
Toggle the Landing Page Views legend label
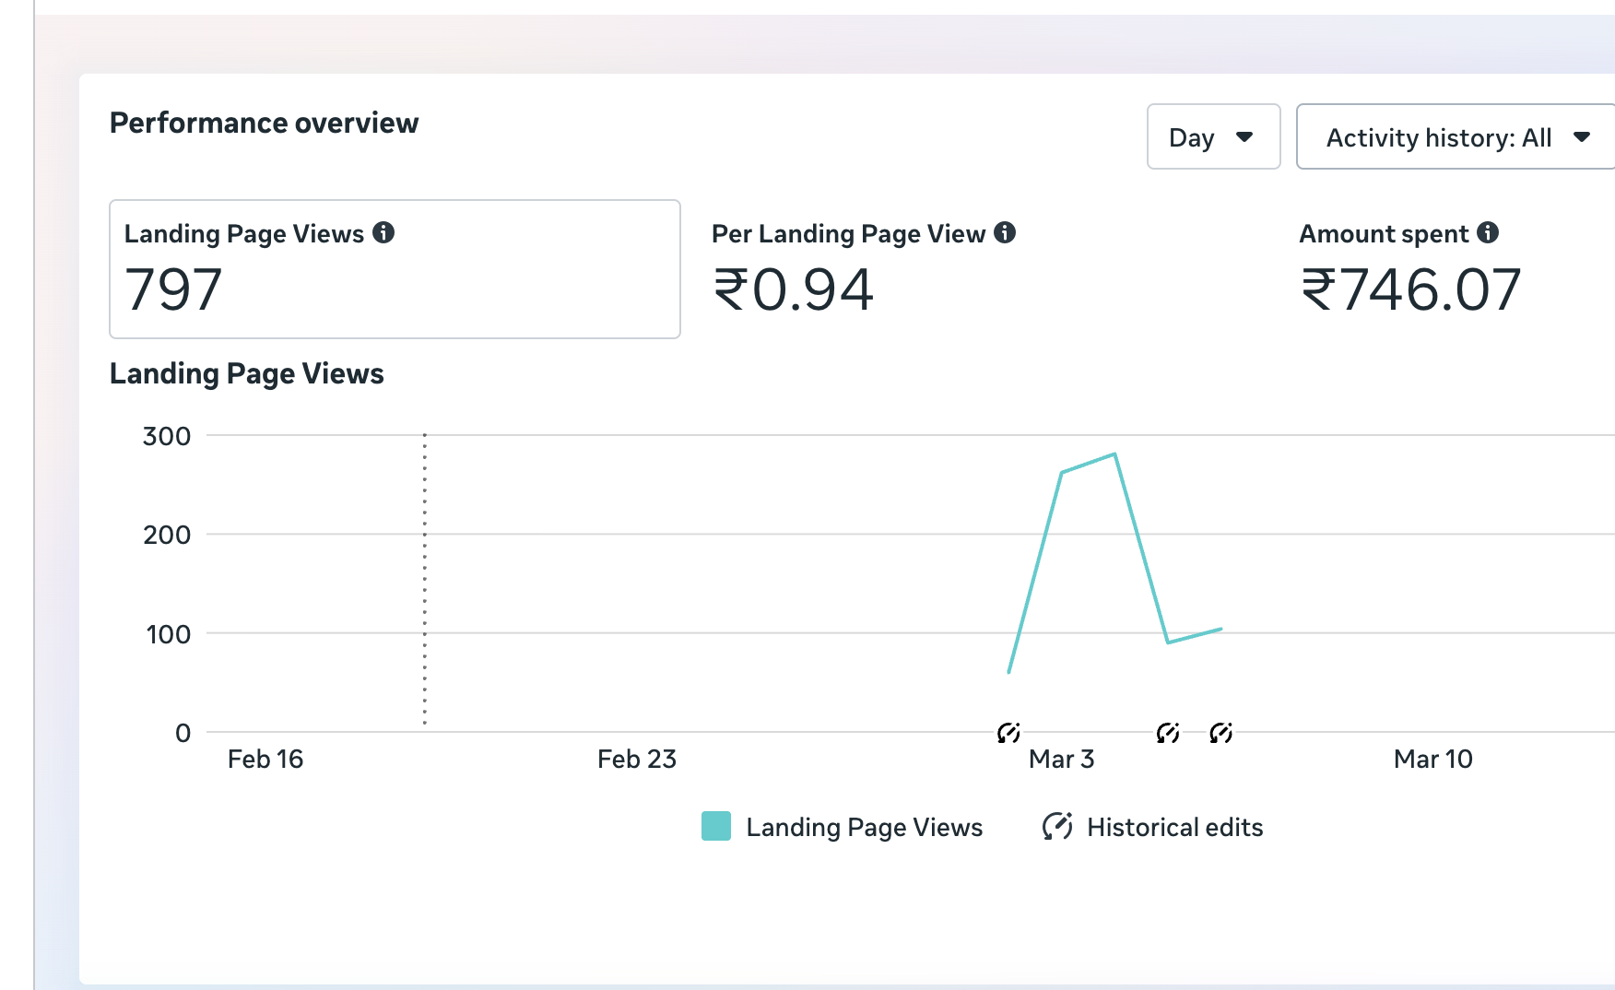(x=864, y=827)
